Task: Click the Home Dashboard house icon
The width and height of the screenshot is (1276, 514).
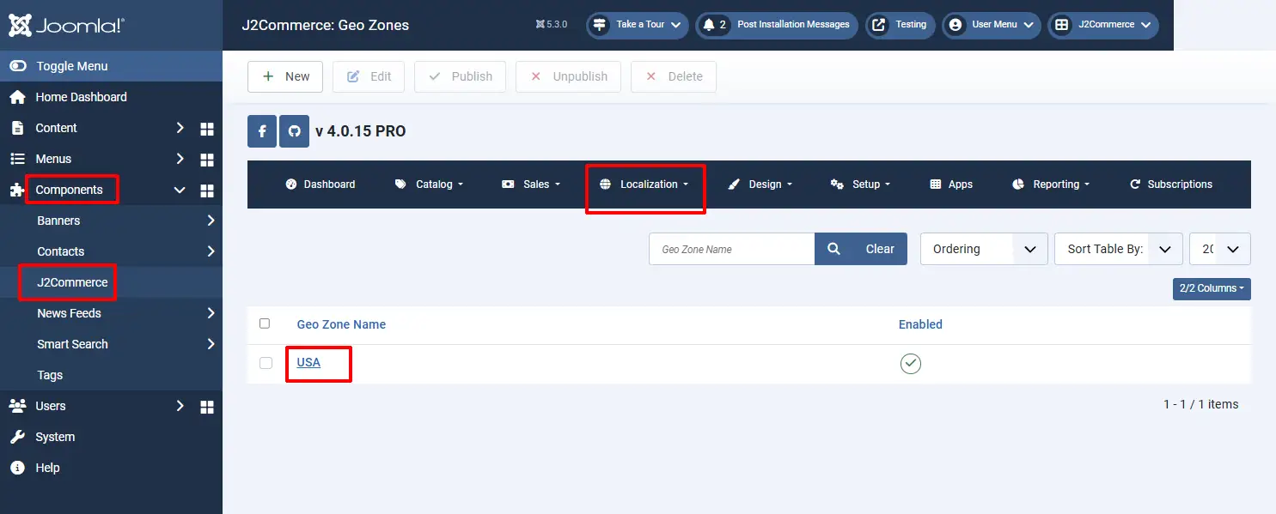Action: coord(17,97)
